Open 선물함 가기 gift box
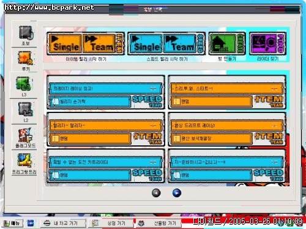 pos(159,224)
